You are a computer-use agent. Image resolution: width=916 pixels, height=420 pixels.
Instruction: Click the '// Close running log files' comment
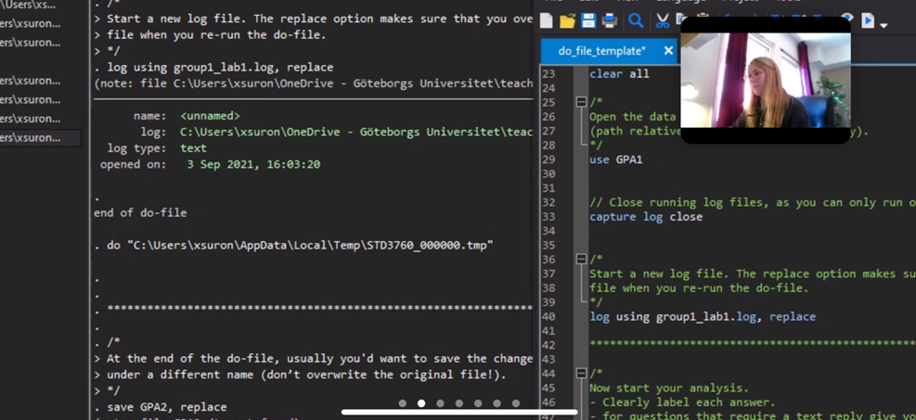pos(753,202)
